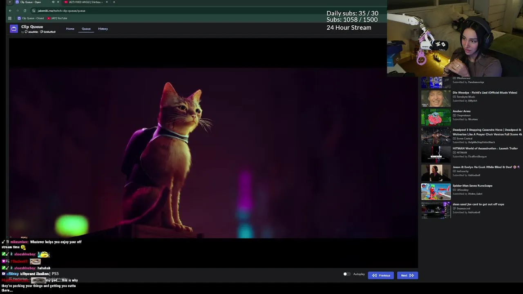Open the History nav item

click(103, 29)
